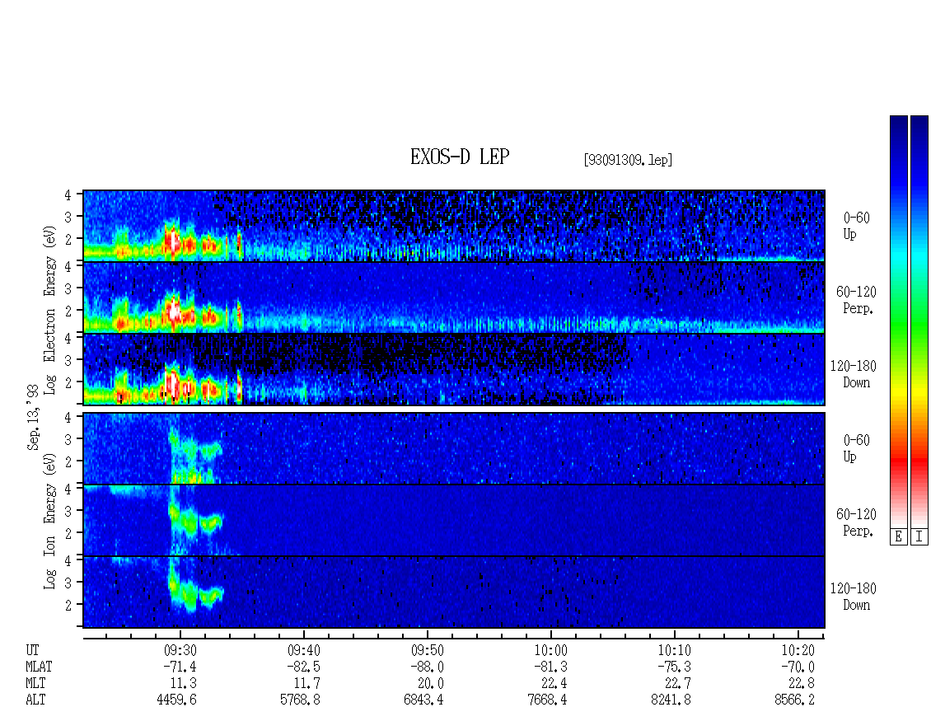Click the MLT value 22.7
This screenshot has width=931, height=721.
(677, 684)
